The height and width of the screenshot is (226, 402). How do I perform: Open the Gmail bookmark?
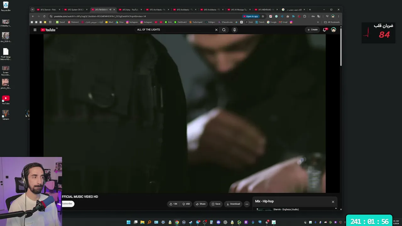pos(283,22)
